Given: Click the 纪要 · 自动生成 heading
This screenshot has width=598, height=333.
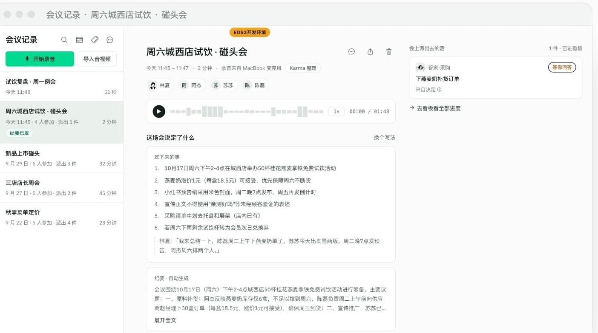Looking at the screenshot, I should [x=172, y=279].
